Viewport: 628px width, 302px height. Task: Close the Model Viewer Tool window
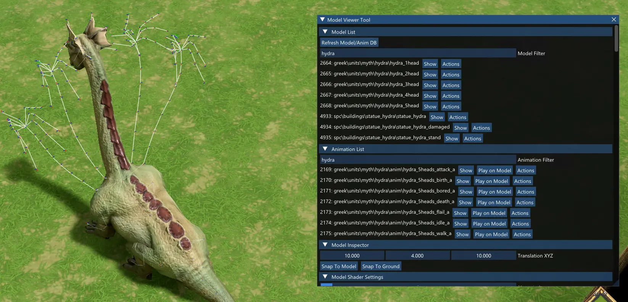click(614, 19)
